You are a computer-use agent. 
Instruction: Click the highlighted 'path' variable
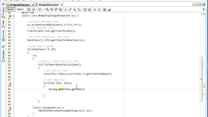pyautogui.click(x=61, y=89)
